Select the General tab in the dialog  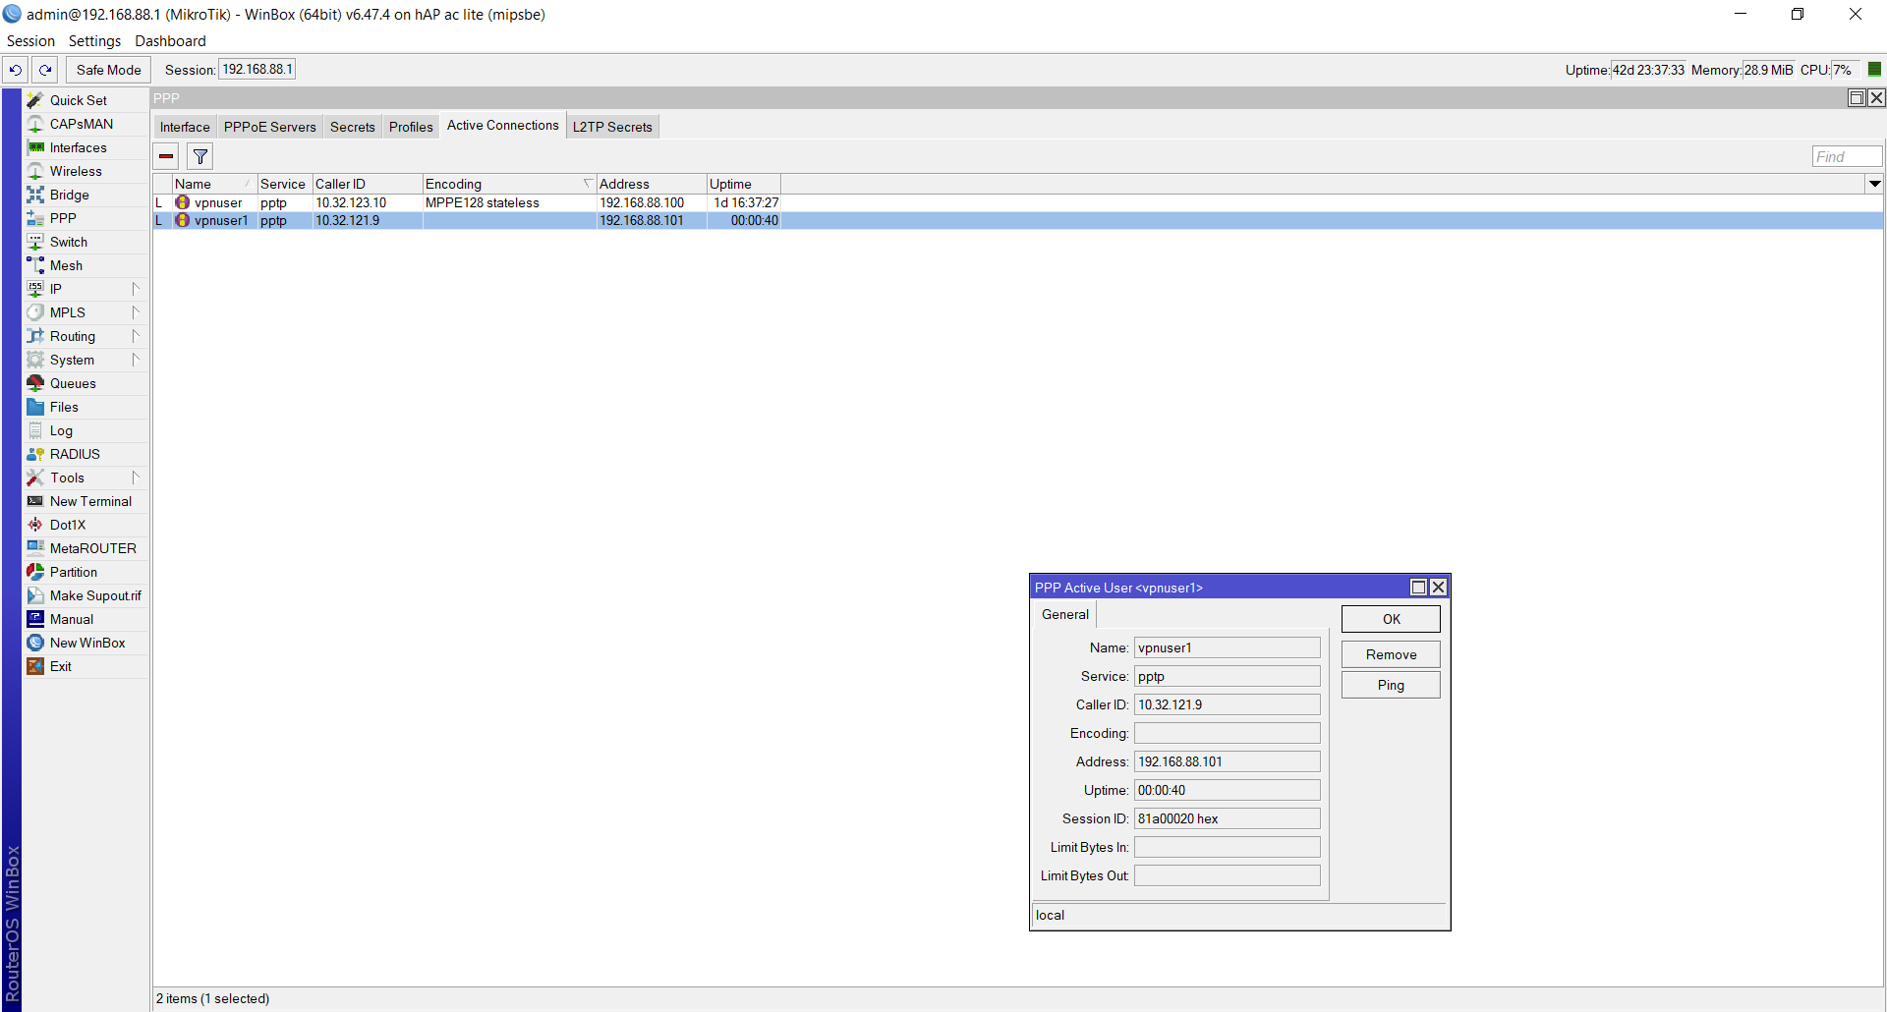[1065, 615]
